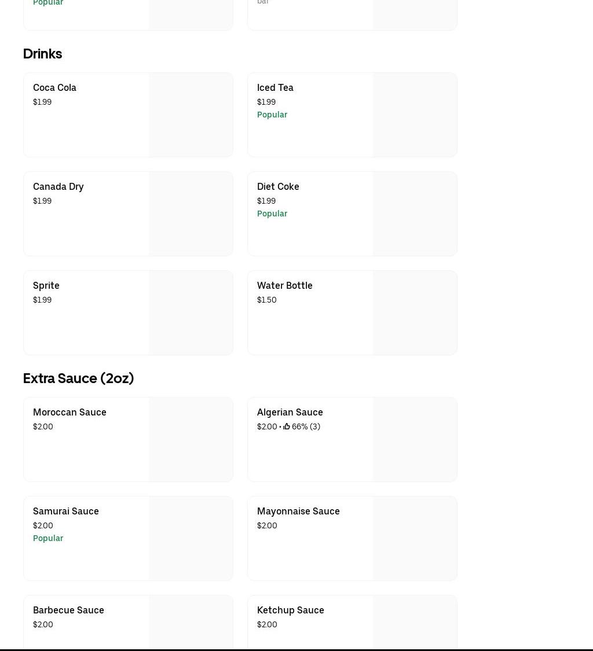This screenshot has width=593, height=651.
Task: Choose the Samurai Sauce title
Action: (x=65, y=512)
